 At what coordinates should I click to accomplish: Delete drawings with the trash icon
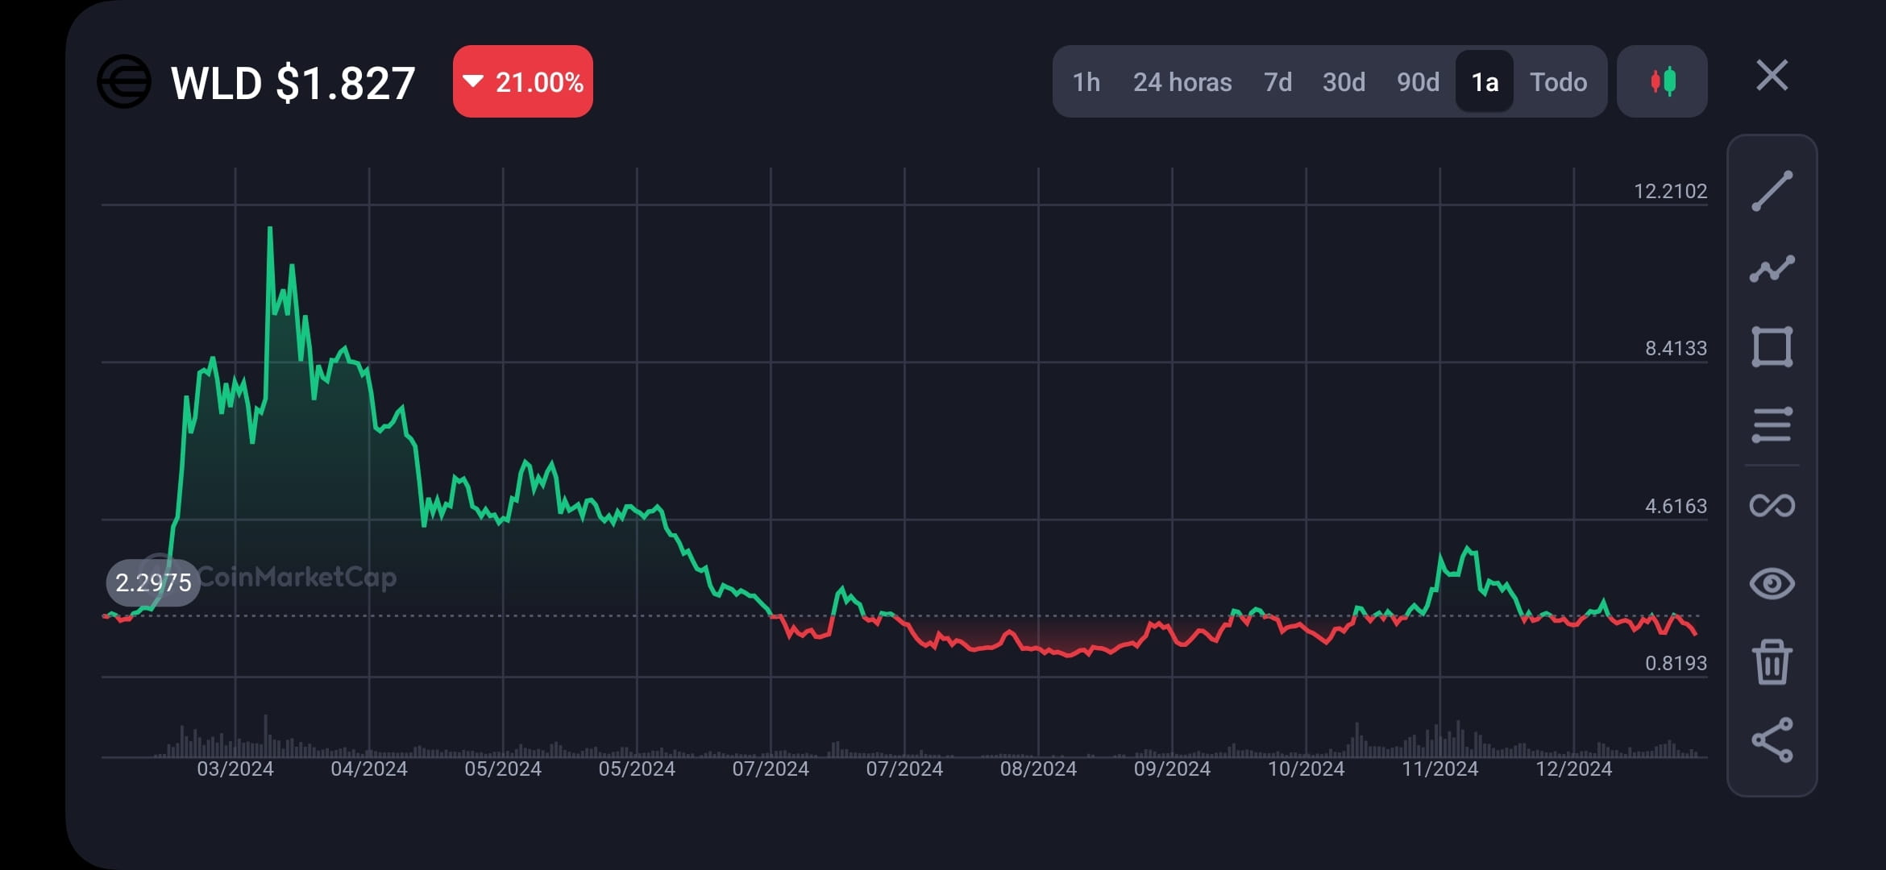1772,662
